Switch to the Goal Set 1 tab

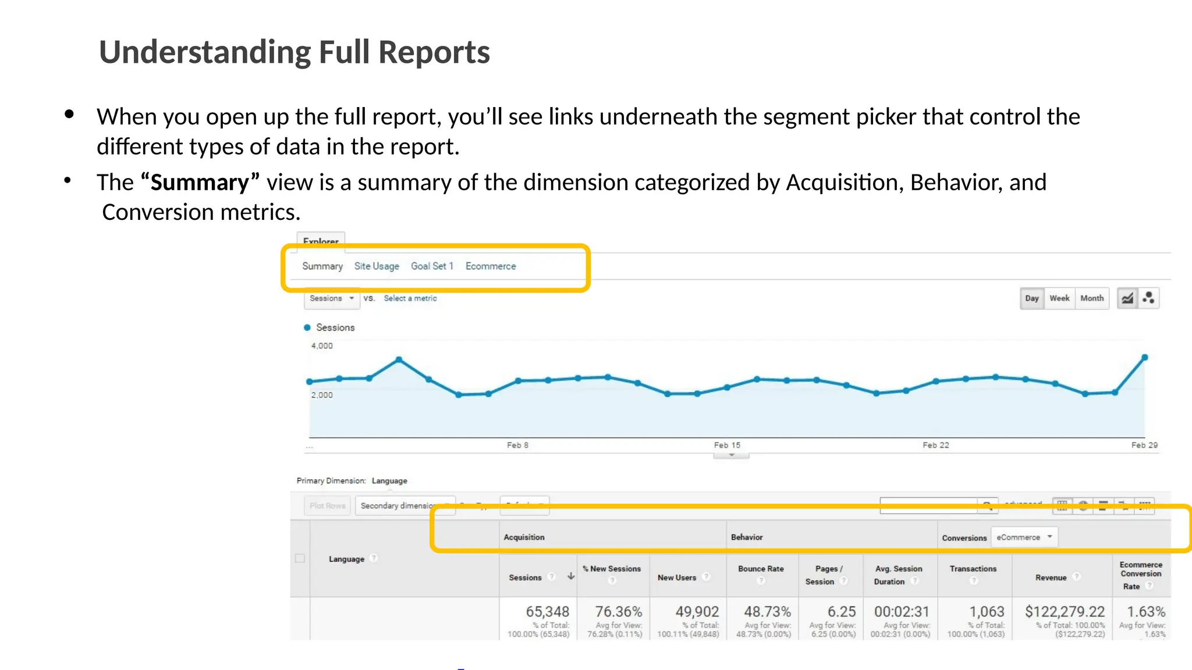coord(432,266)
